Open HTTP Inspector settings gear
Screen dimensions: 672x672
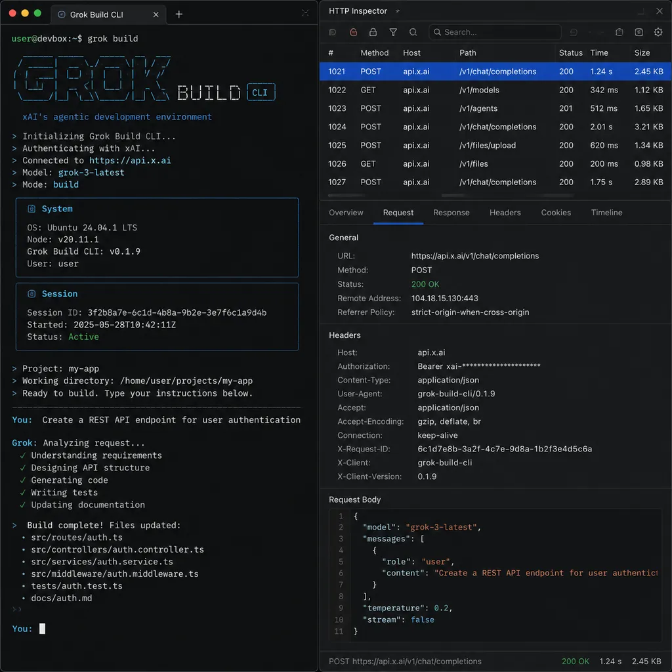coord(658,32)
